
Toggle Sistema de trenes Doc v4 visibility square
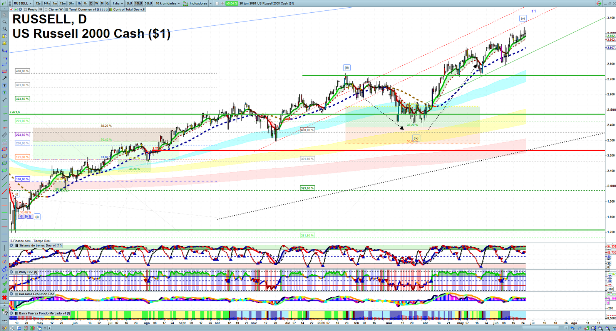(x=16, y=245)
